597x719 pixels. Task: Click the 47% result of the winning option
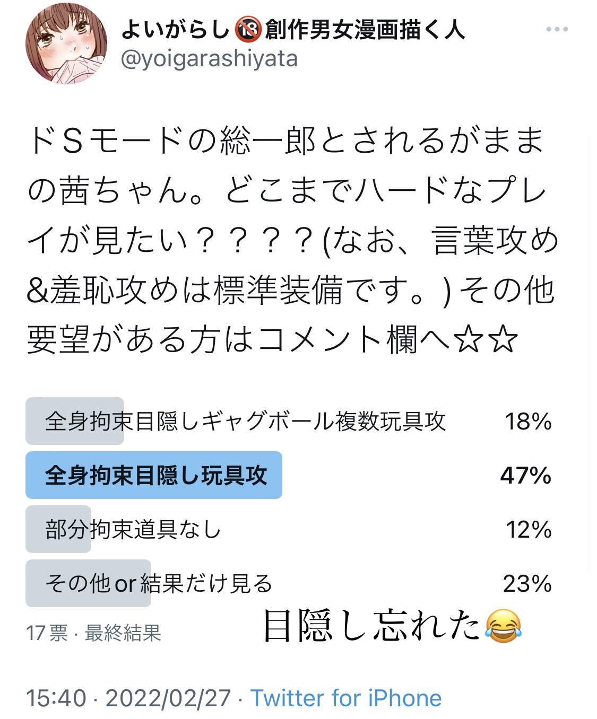(x=526, y=476)
